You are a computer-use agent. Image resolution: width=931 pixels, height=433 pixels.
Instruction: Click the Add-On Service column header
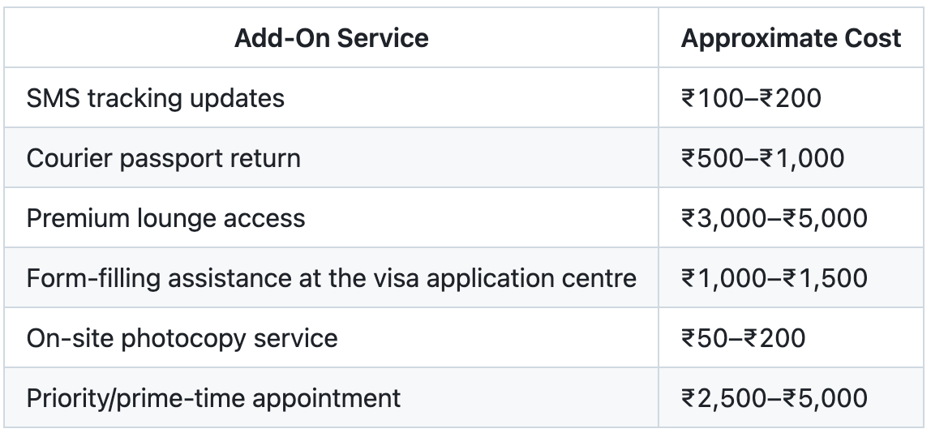pyautogui.click(x=331, y=38)
